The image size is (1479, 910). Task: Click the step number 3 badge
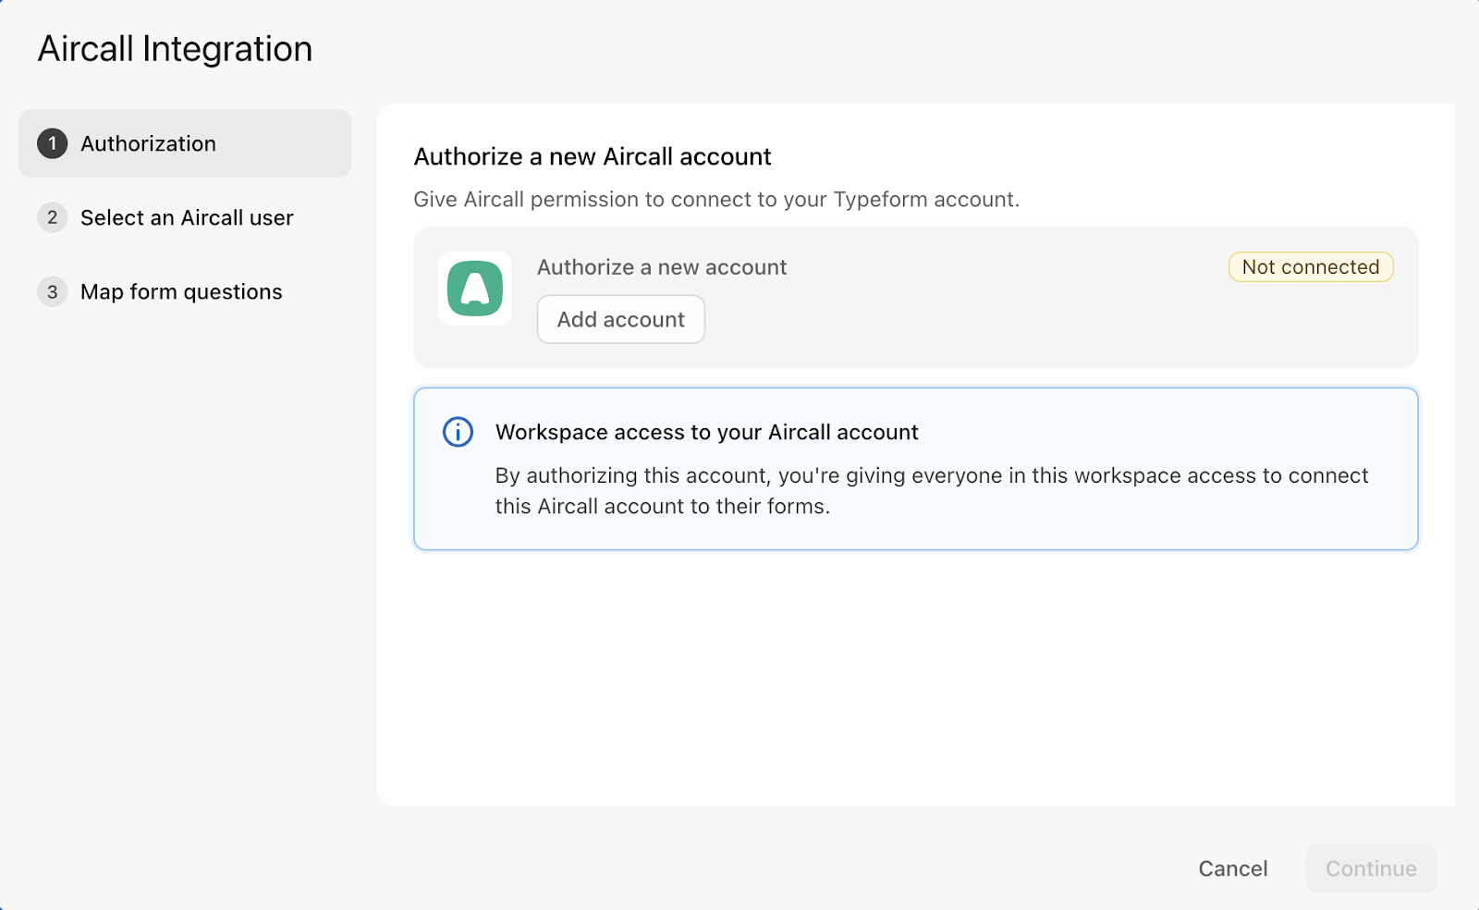52,291
